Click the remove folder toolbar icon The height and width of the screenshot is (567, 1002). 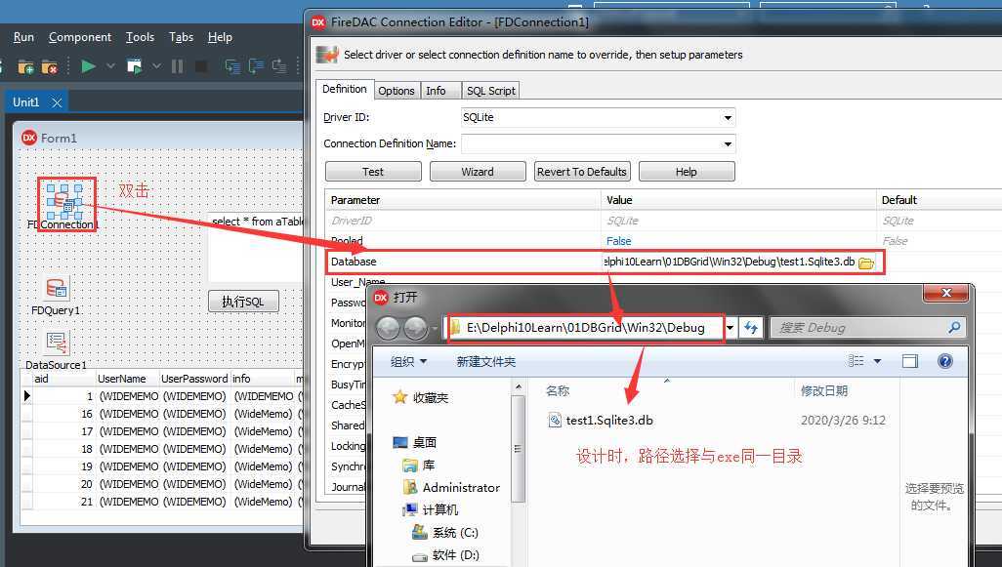tap(50, 66)
